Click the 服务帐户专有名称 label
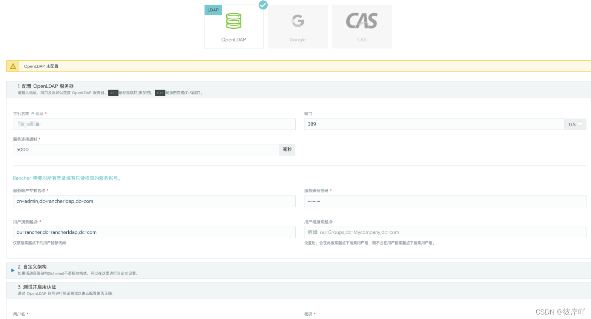Viewport: 591px width, 319px height. pos(29,191)
